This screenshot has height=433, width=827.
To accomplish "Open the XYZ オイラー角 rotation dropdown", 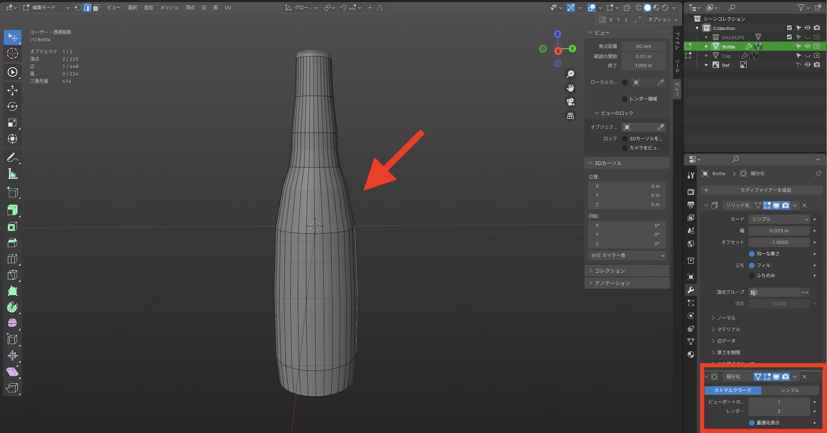I will click(627, 256).
